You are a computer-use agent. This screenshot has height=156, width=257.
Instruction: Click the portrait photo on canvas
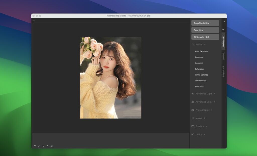[x=111, y=78]
